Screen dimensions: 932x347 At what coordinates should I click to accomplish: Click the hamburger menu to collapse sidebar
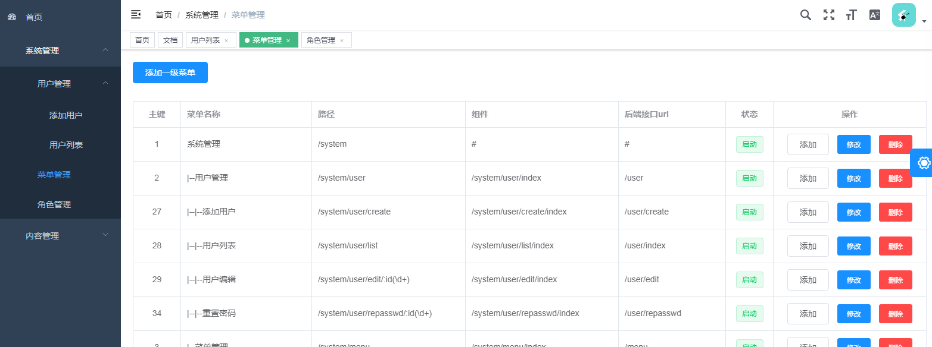click(136, 14)
